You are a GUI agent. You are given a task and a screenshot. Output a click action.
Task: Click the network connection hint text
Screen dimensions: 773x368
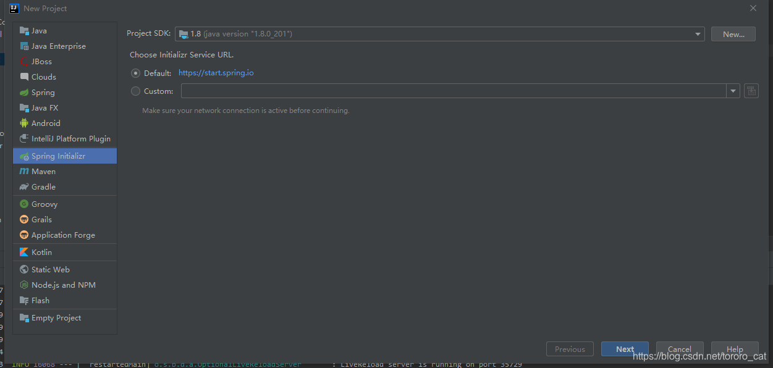(x=246, y=111)
